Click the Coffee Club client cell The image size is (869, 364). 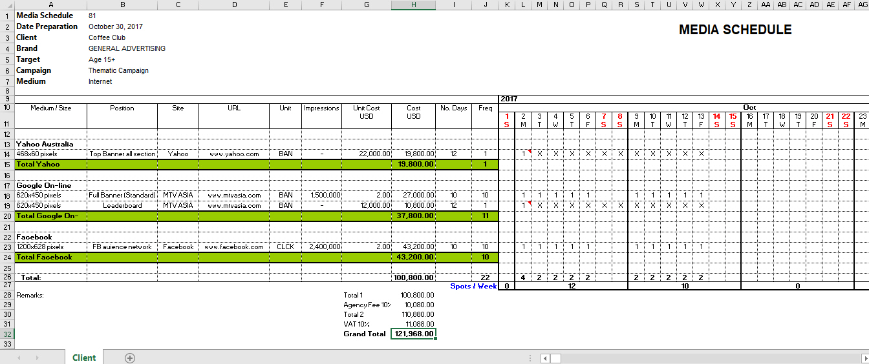pyautogui.click(x=107, y=37)
